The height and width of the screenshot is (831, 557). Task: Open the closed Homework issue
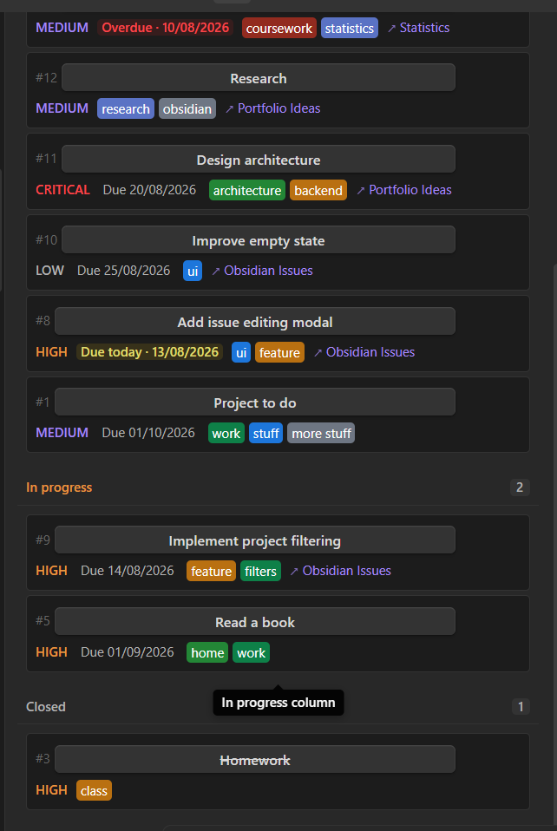tap(255, 760)
